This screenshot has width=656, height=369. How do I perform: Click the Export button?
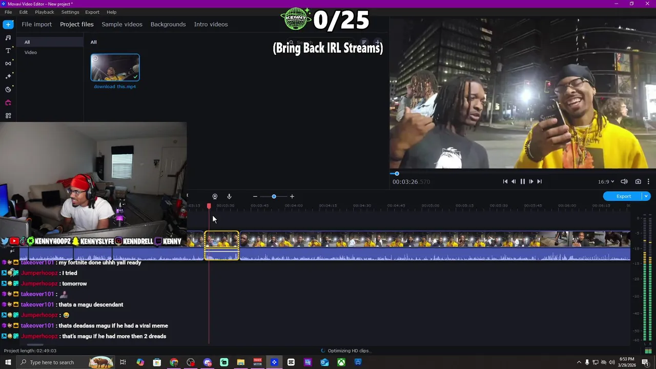[623, 196]
